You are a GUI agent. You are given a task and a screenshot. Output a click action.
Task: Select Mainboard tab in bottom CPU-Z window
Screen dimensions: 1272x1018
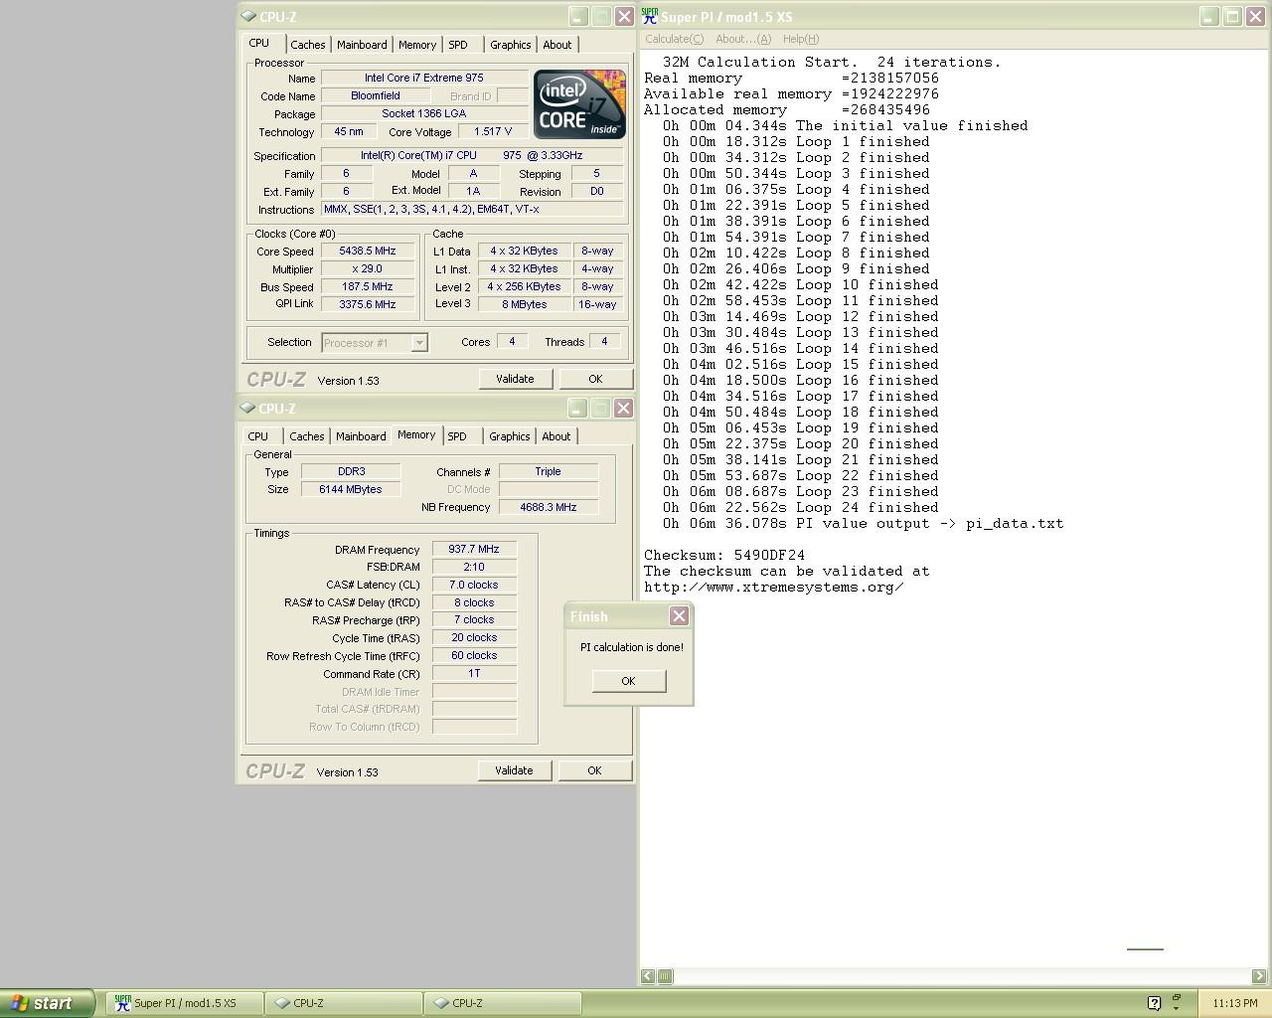pos(361,436)
